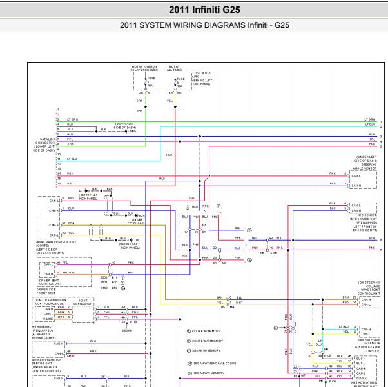Click the "AIR BAG DIAGNOSIS SENSOR UNIT" label

click(46, 362)
